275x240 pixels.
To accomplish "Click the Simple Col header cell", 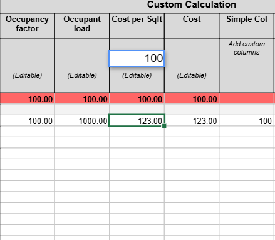I will (247, 26).
